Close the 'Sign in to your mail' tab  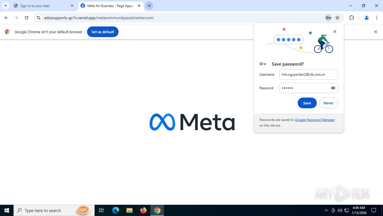click(x=72, y=6)
